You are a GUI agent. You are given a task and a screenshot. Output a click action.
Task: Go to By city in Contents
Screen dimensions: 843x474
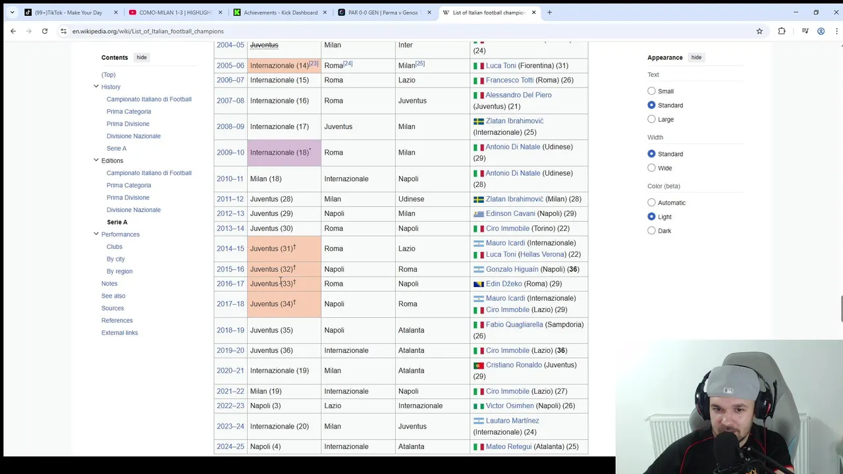[116, 259]
